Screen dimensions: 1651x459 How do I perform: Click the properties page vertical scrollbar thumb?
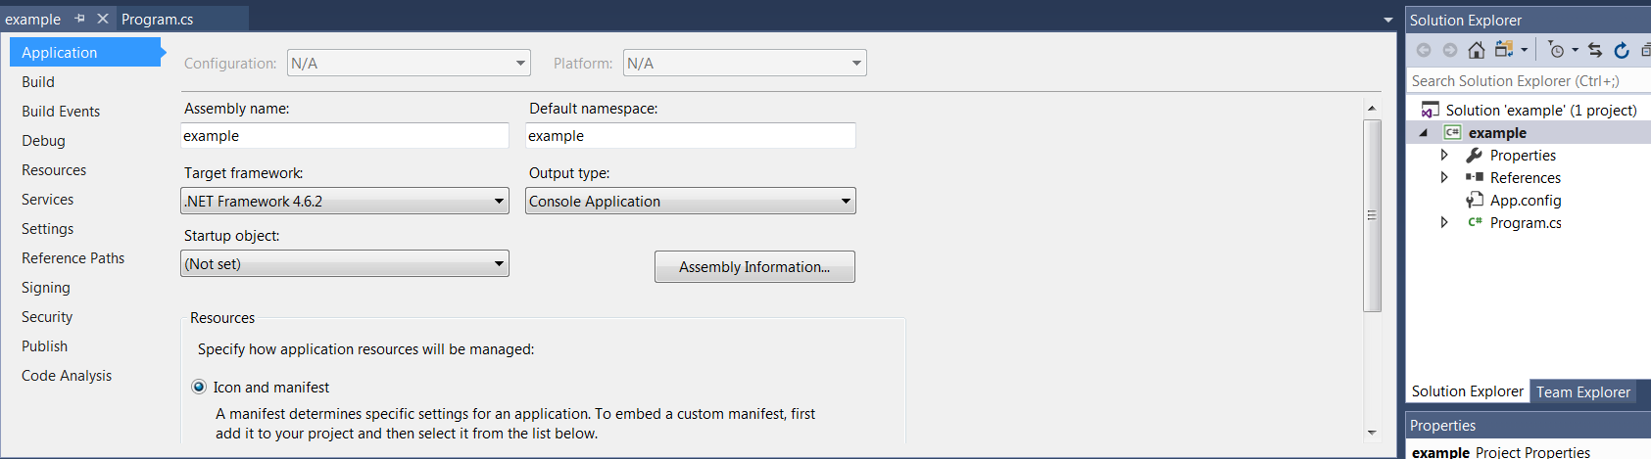1372,215
